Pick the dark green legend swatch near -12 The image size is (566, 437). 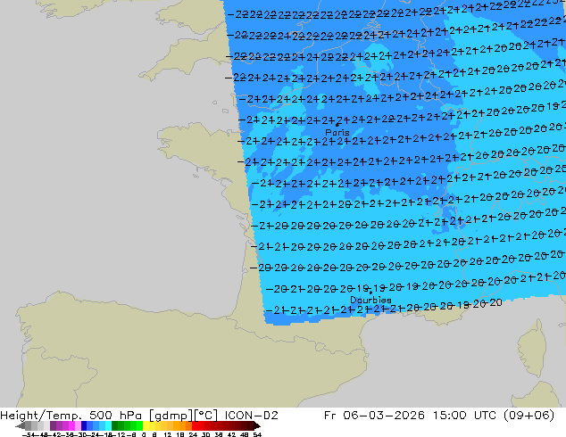tap(115, 425)
